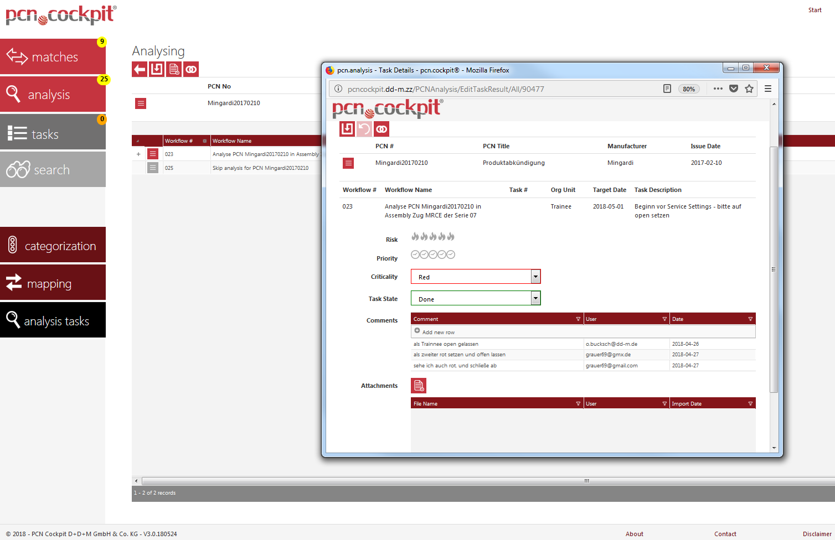Click the save icon in the popup toolbar
835x540 pixels.
[x=347, y=129]
